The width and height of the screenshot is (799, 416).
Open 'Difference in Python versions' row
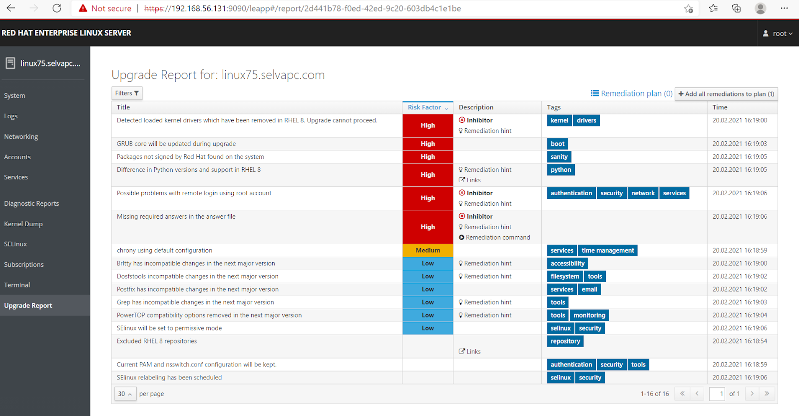(444, 175)
